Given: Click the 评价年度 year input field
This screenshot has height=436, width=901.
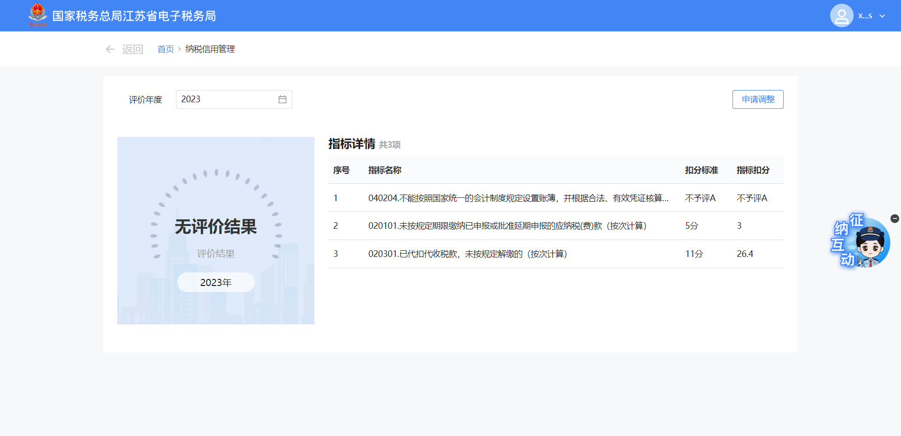Looking at the screenshot, I should pos(225,99).
